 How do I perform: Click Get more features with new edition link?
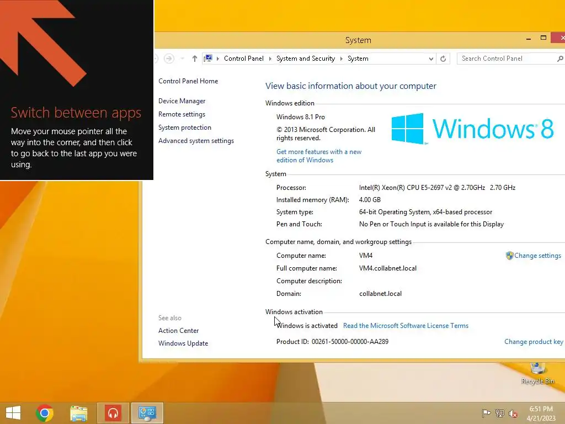(x=319, y=156)
